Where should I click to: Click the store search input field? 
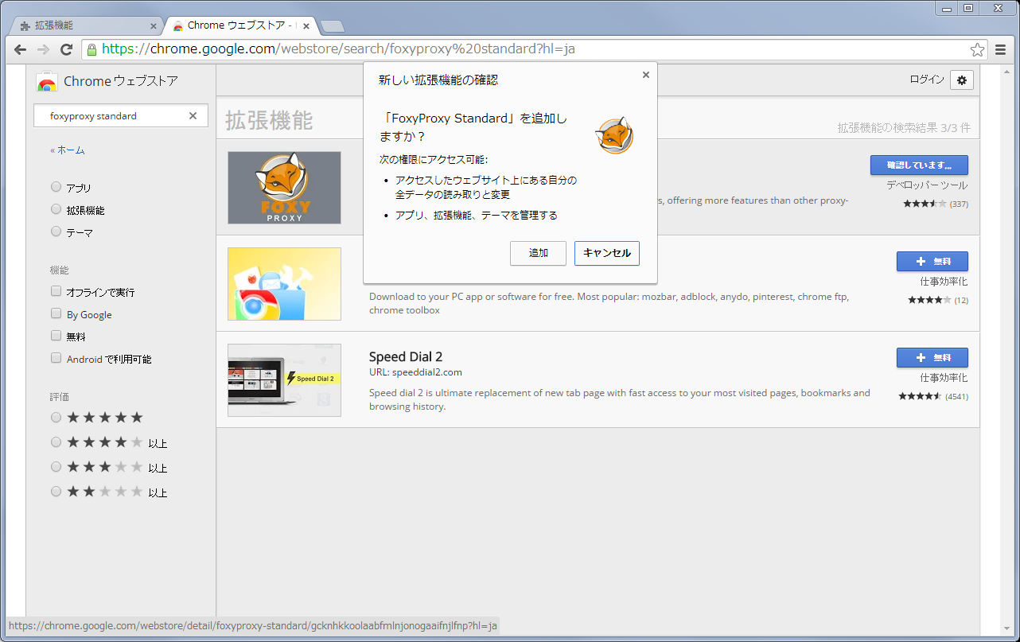(121, 115)
